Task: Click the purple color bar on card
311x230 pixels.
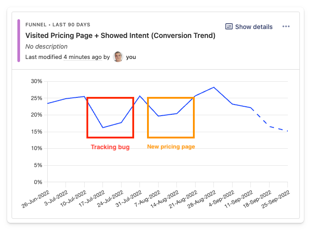Action: click(19, 40)
